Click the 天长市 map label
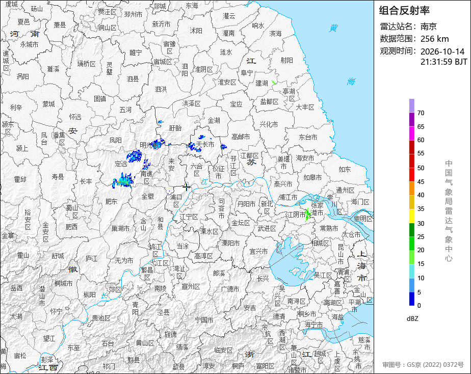 tap(205, 144)
